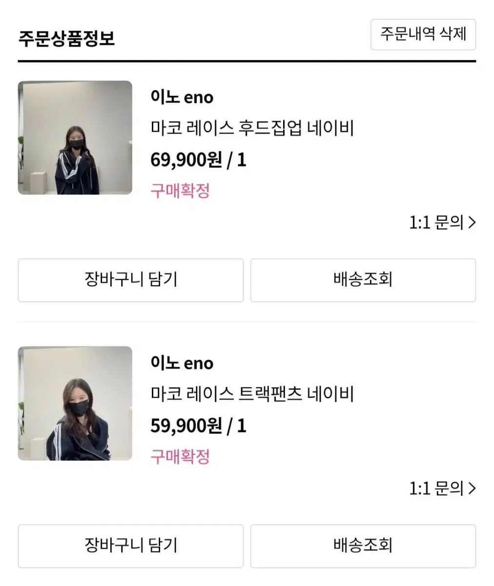Viewport: 494px width, 586px height.
Task: Open 1:1 문의 for the 트랙팬츠 item
Action: (436, 488)
